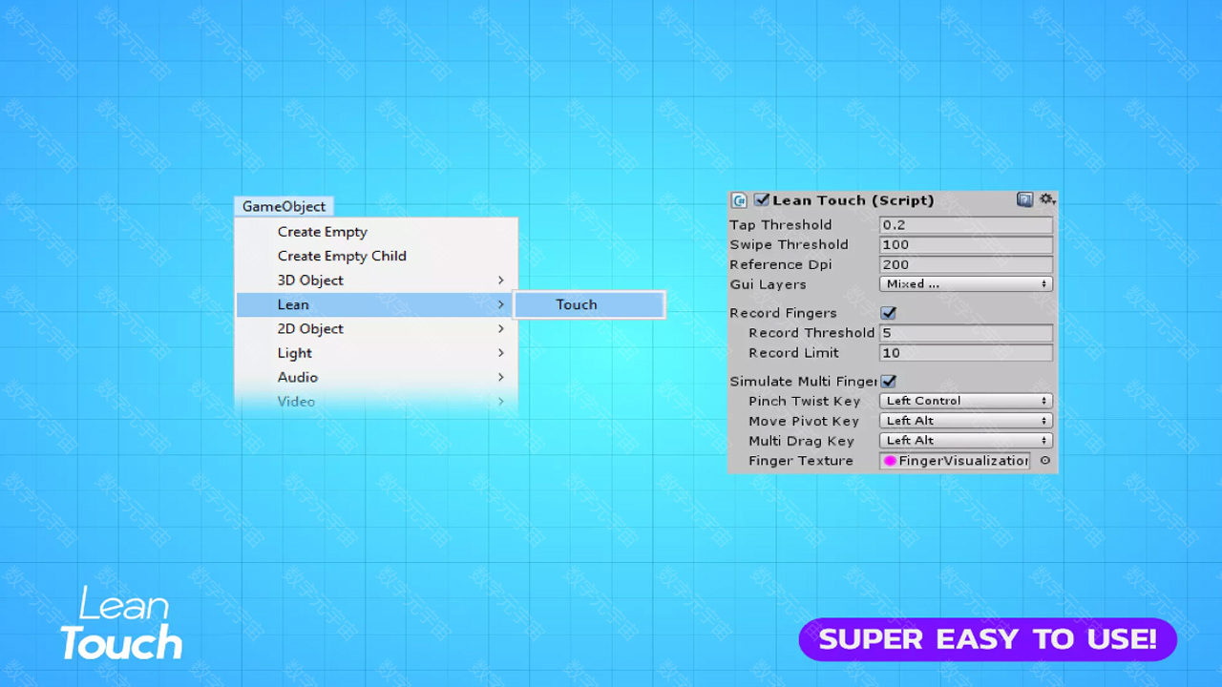Open the Gui Layers dropdown
The image size is (1222, 687).
click(966, 284)
